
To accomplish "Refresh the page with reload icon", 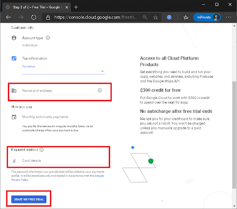I will tap(34, 17).
